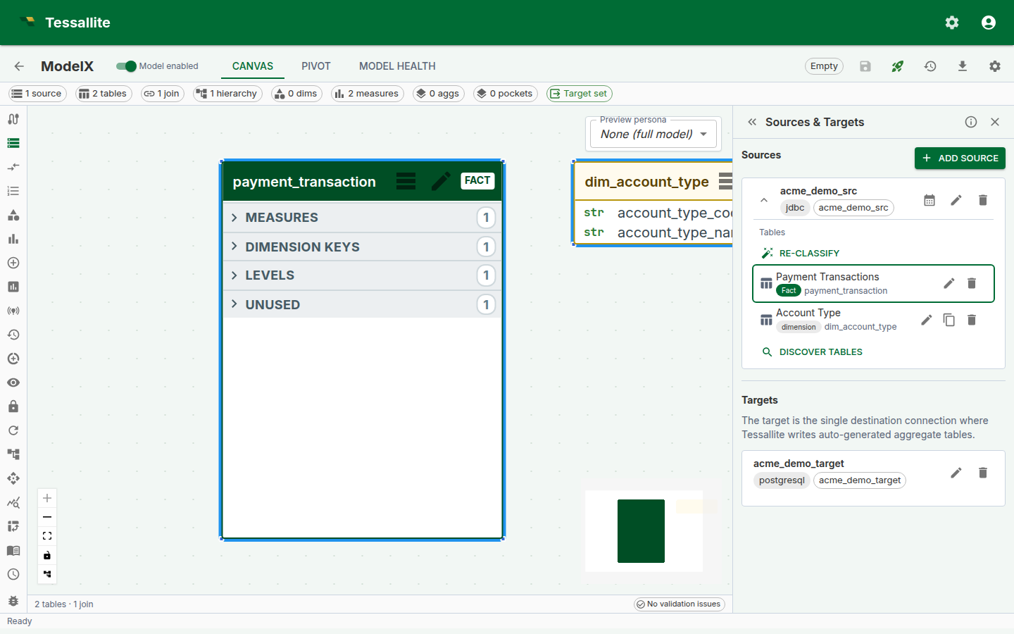Open the app settings gear in the green header
Screen dimensions: 1014x634
click(952, 23)
